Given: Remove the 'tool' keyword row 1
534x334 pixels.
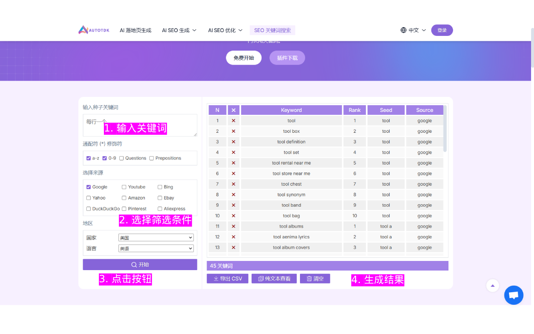Looking at the screenshot, I should point(233,121).
